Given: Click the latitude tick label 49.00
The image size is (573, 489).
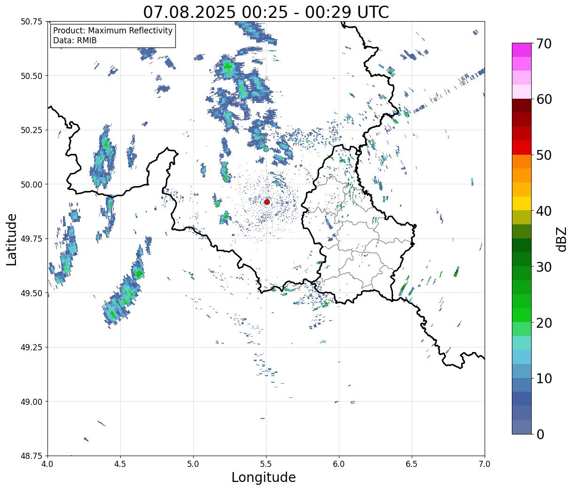Looking at the screenshot, I should click(x=31, y=402).
